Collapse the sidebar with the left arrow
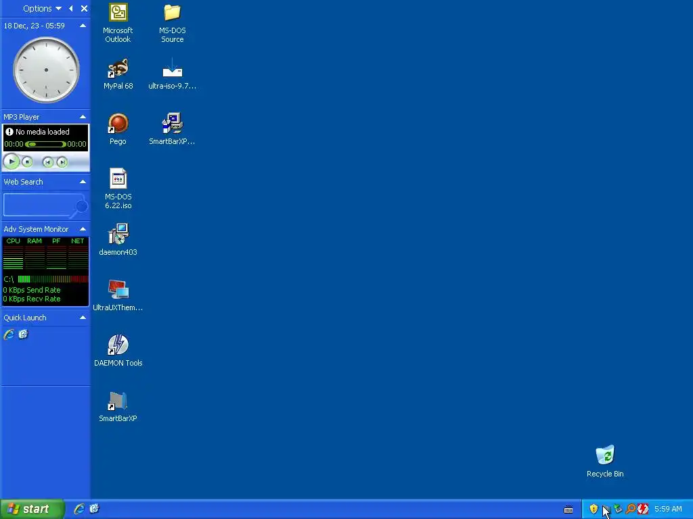Screen dimensions: 693x519 [x=70, y=8]
